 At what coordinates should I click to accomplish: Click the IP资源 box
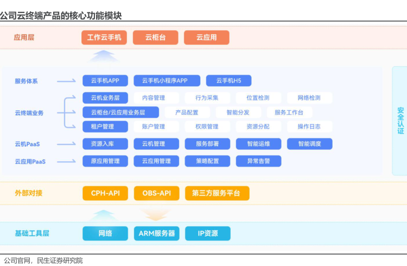[208, 233]
